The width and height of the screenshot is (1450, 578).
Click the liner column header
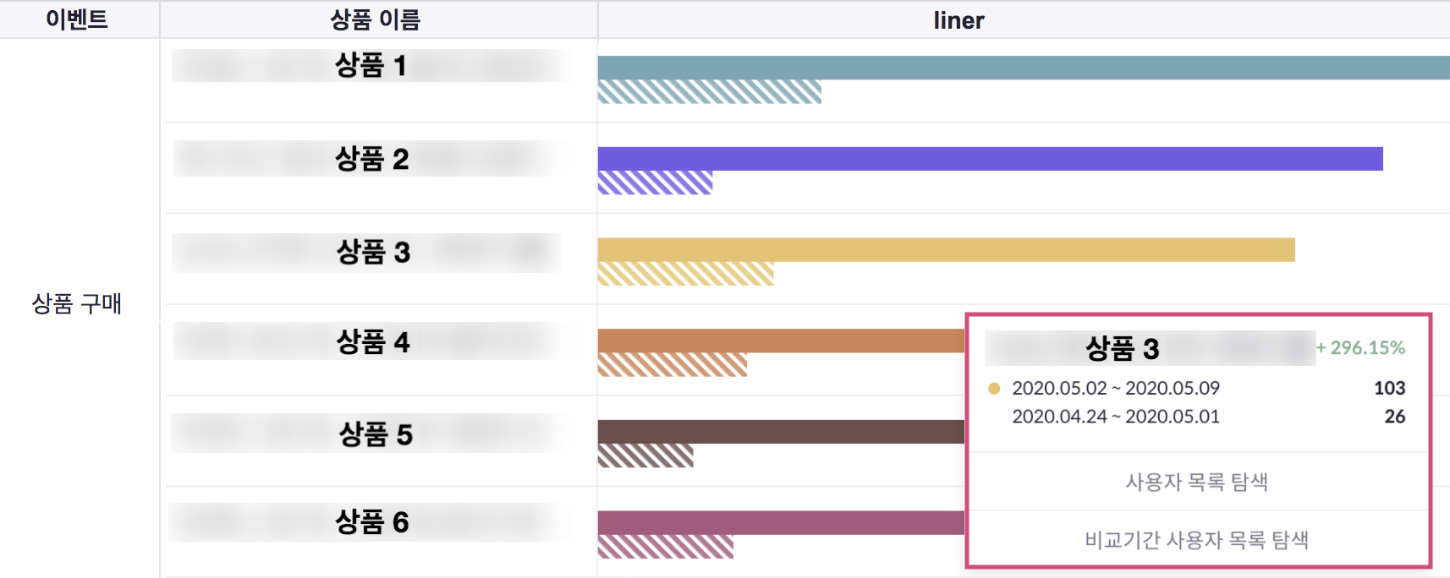point(958,20)
